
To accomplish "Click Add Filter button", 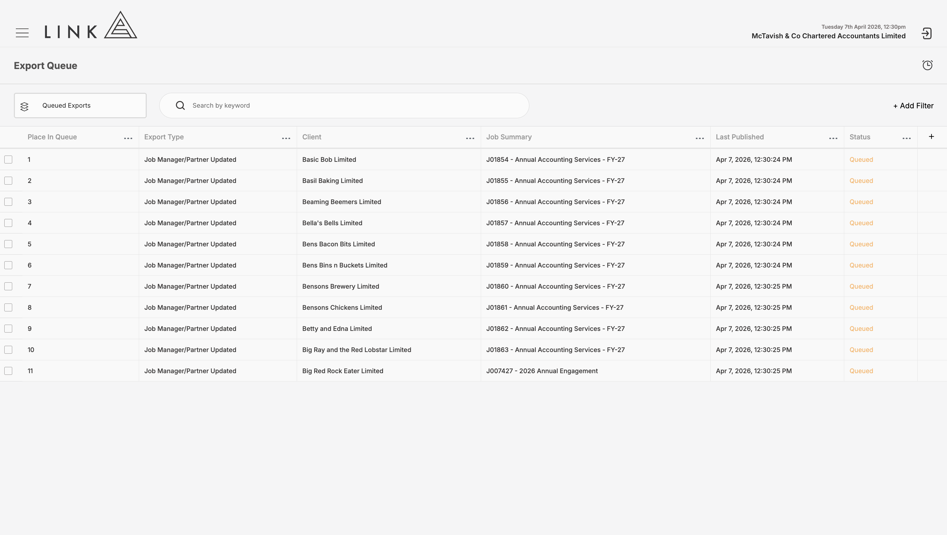I will (x=913, y=106).
